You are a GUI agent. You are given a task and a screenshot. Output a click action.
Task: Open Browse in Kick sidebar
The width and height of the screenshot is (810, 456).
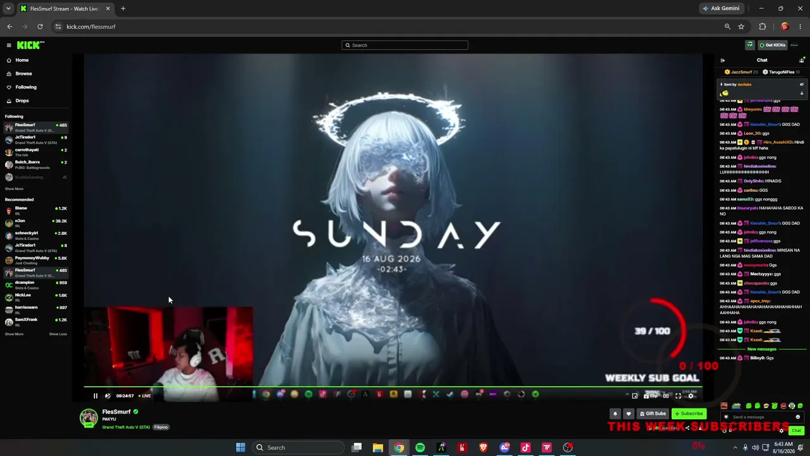click(37, 73)
